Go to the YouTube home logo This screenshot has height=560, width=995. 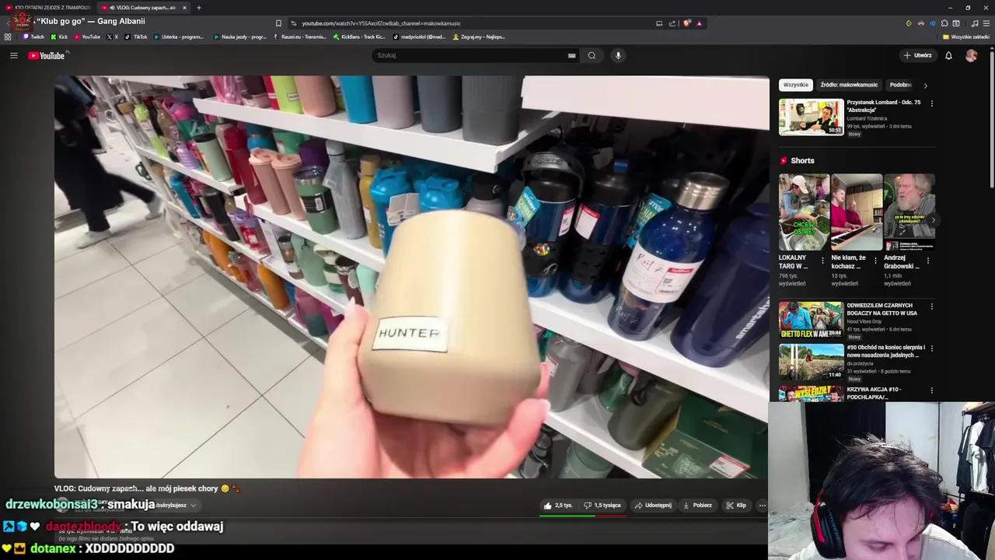pyautogui.click(x=47, y=55)
